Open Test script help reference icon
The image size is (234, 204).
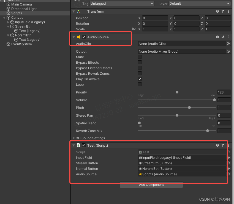pyautogui.click(x=217, y=145)
